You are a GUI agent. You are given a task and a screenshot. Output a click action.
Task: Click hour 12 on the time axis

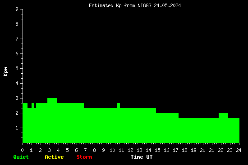pyautogui.click(x=130, y=150)
